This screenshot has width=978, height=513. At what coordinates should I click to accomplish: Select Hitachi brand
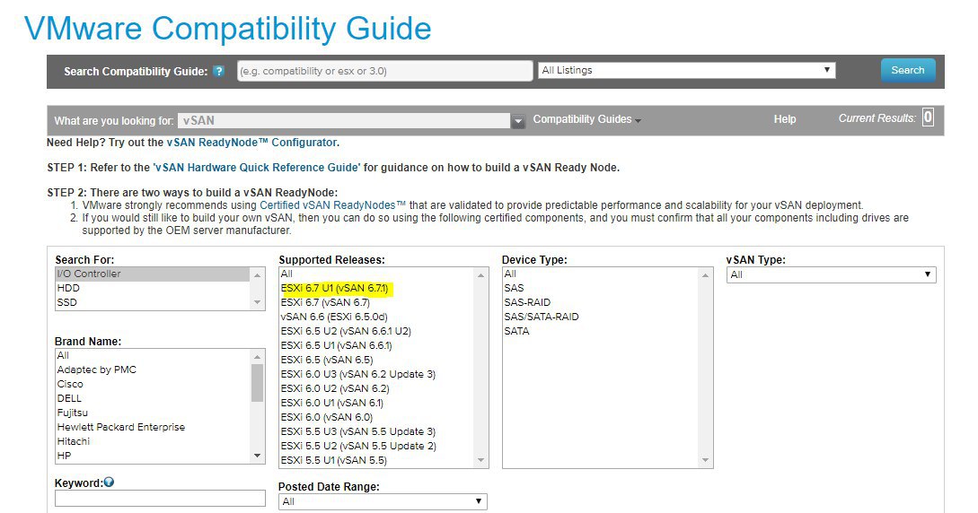(x=152, y=441)
